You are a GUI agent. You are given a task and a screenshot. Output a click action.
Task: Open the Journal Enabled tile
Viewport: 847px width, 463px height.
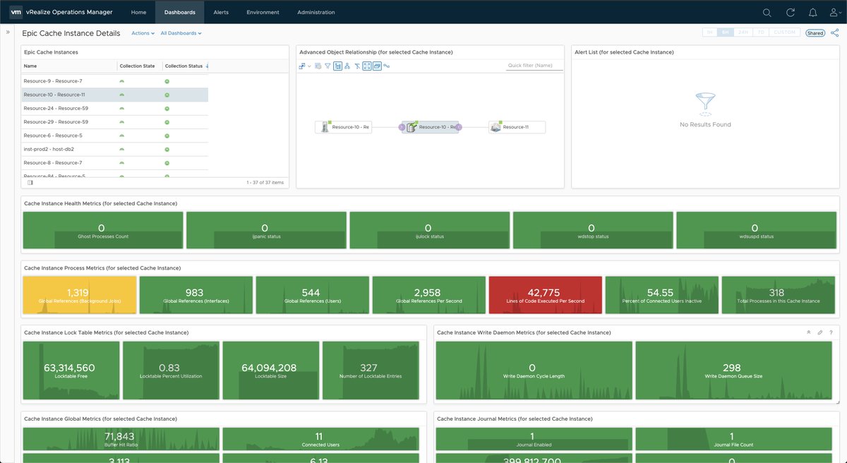534,440
